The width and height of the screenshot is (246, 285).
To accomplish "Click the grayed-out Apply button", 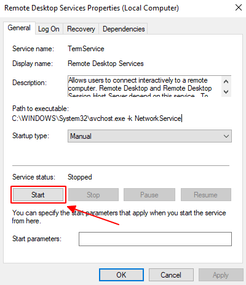I will pyautogui.click(x=221, y=275).
